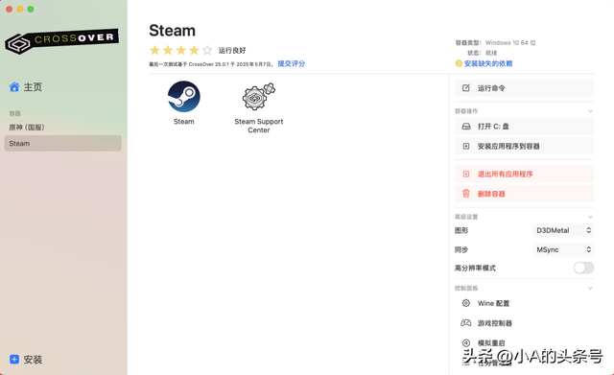Click the 打开 C: 盘 button
Image resolution: width=614 pixels, height=375 pixels.
[x=524, y=127]
